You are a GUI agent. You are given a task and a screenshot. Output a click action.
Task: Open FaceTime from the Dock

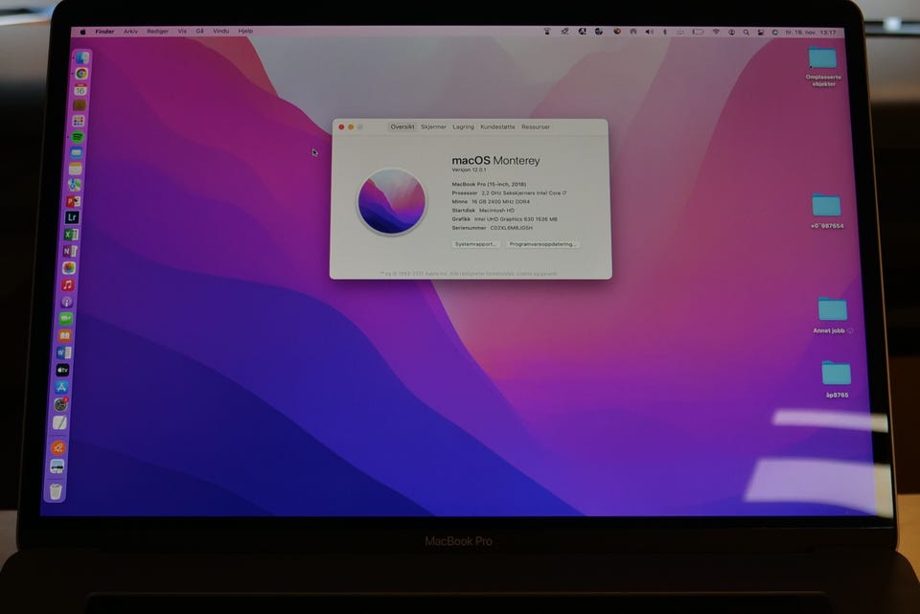pyautogui.click(x=66, y=318)
